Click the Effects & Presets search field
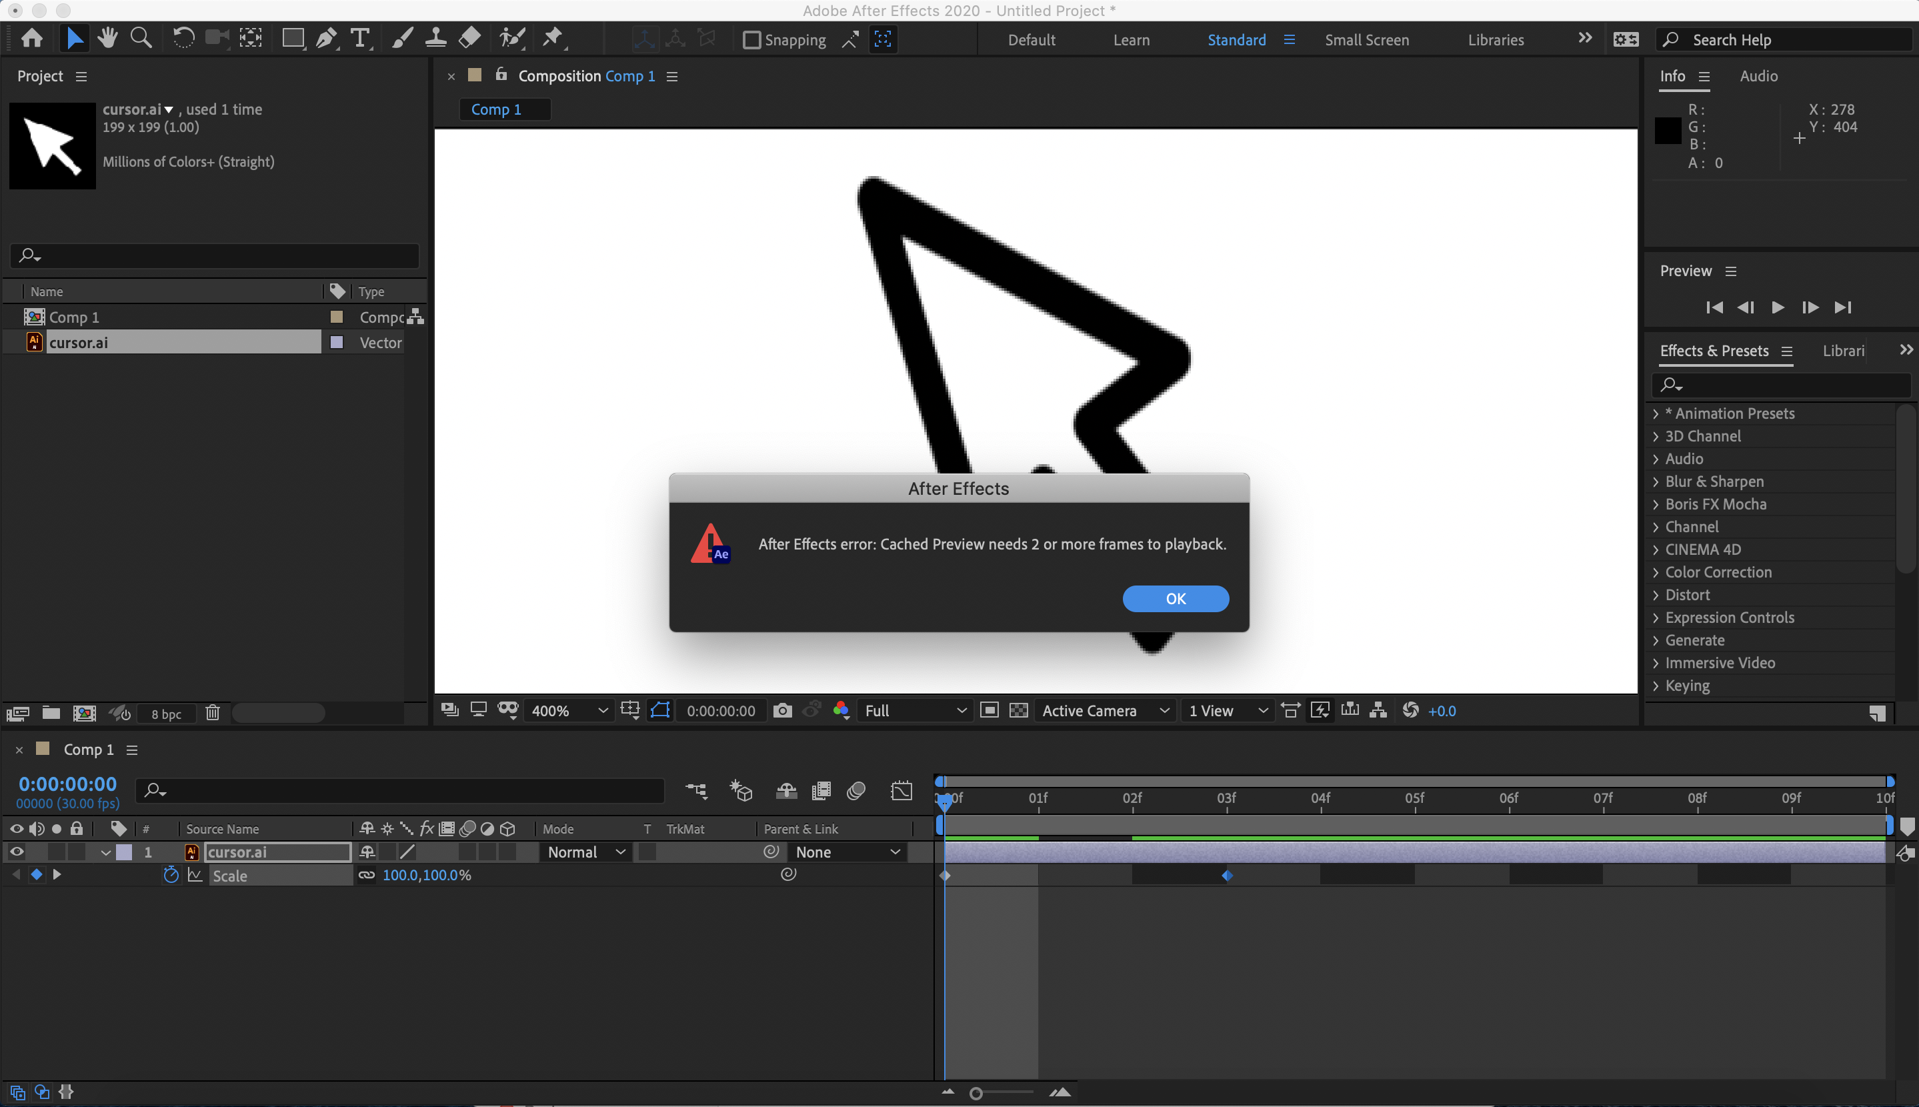 click(1779, 385)
